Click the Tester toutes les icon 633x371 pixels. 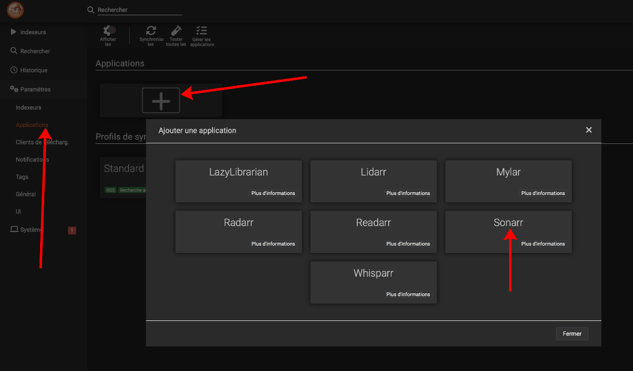click(x=176, y=31)
